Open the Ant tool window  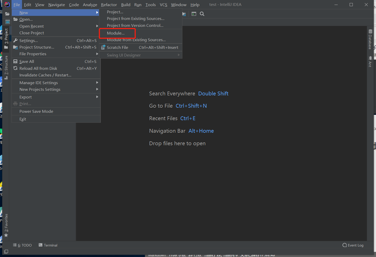coord(370,61)
